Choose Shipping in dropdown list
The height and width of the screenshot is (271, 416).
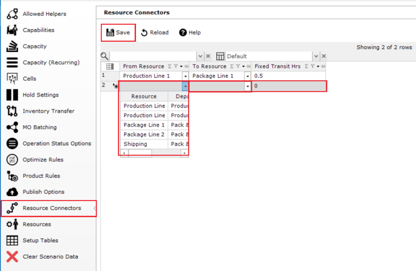click(144, 144)
